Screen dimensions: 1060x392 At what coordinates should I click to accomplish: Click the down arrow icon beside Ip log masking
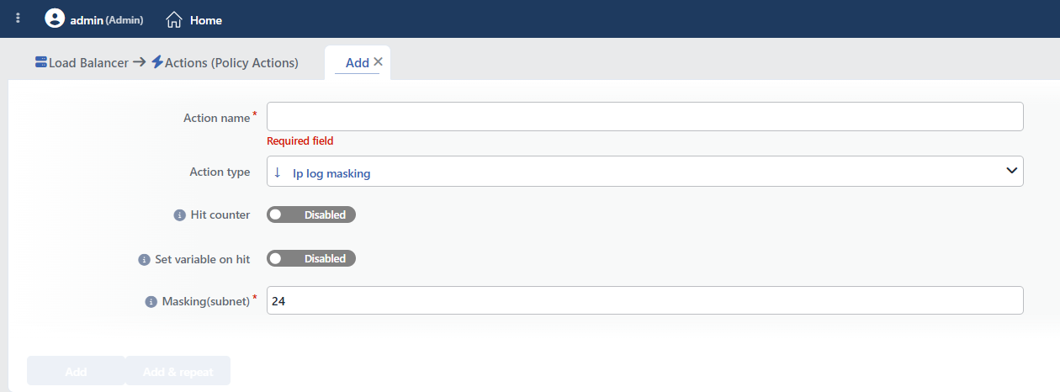click(278, 172)
